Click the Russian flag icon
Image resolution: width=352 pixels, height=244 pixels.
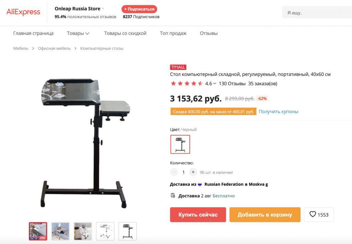pos(200,184)
